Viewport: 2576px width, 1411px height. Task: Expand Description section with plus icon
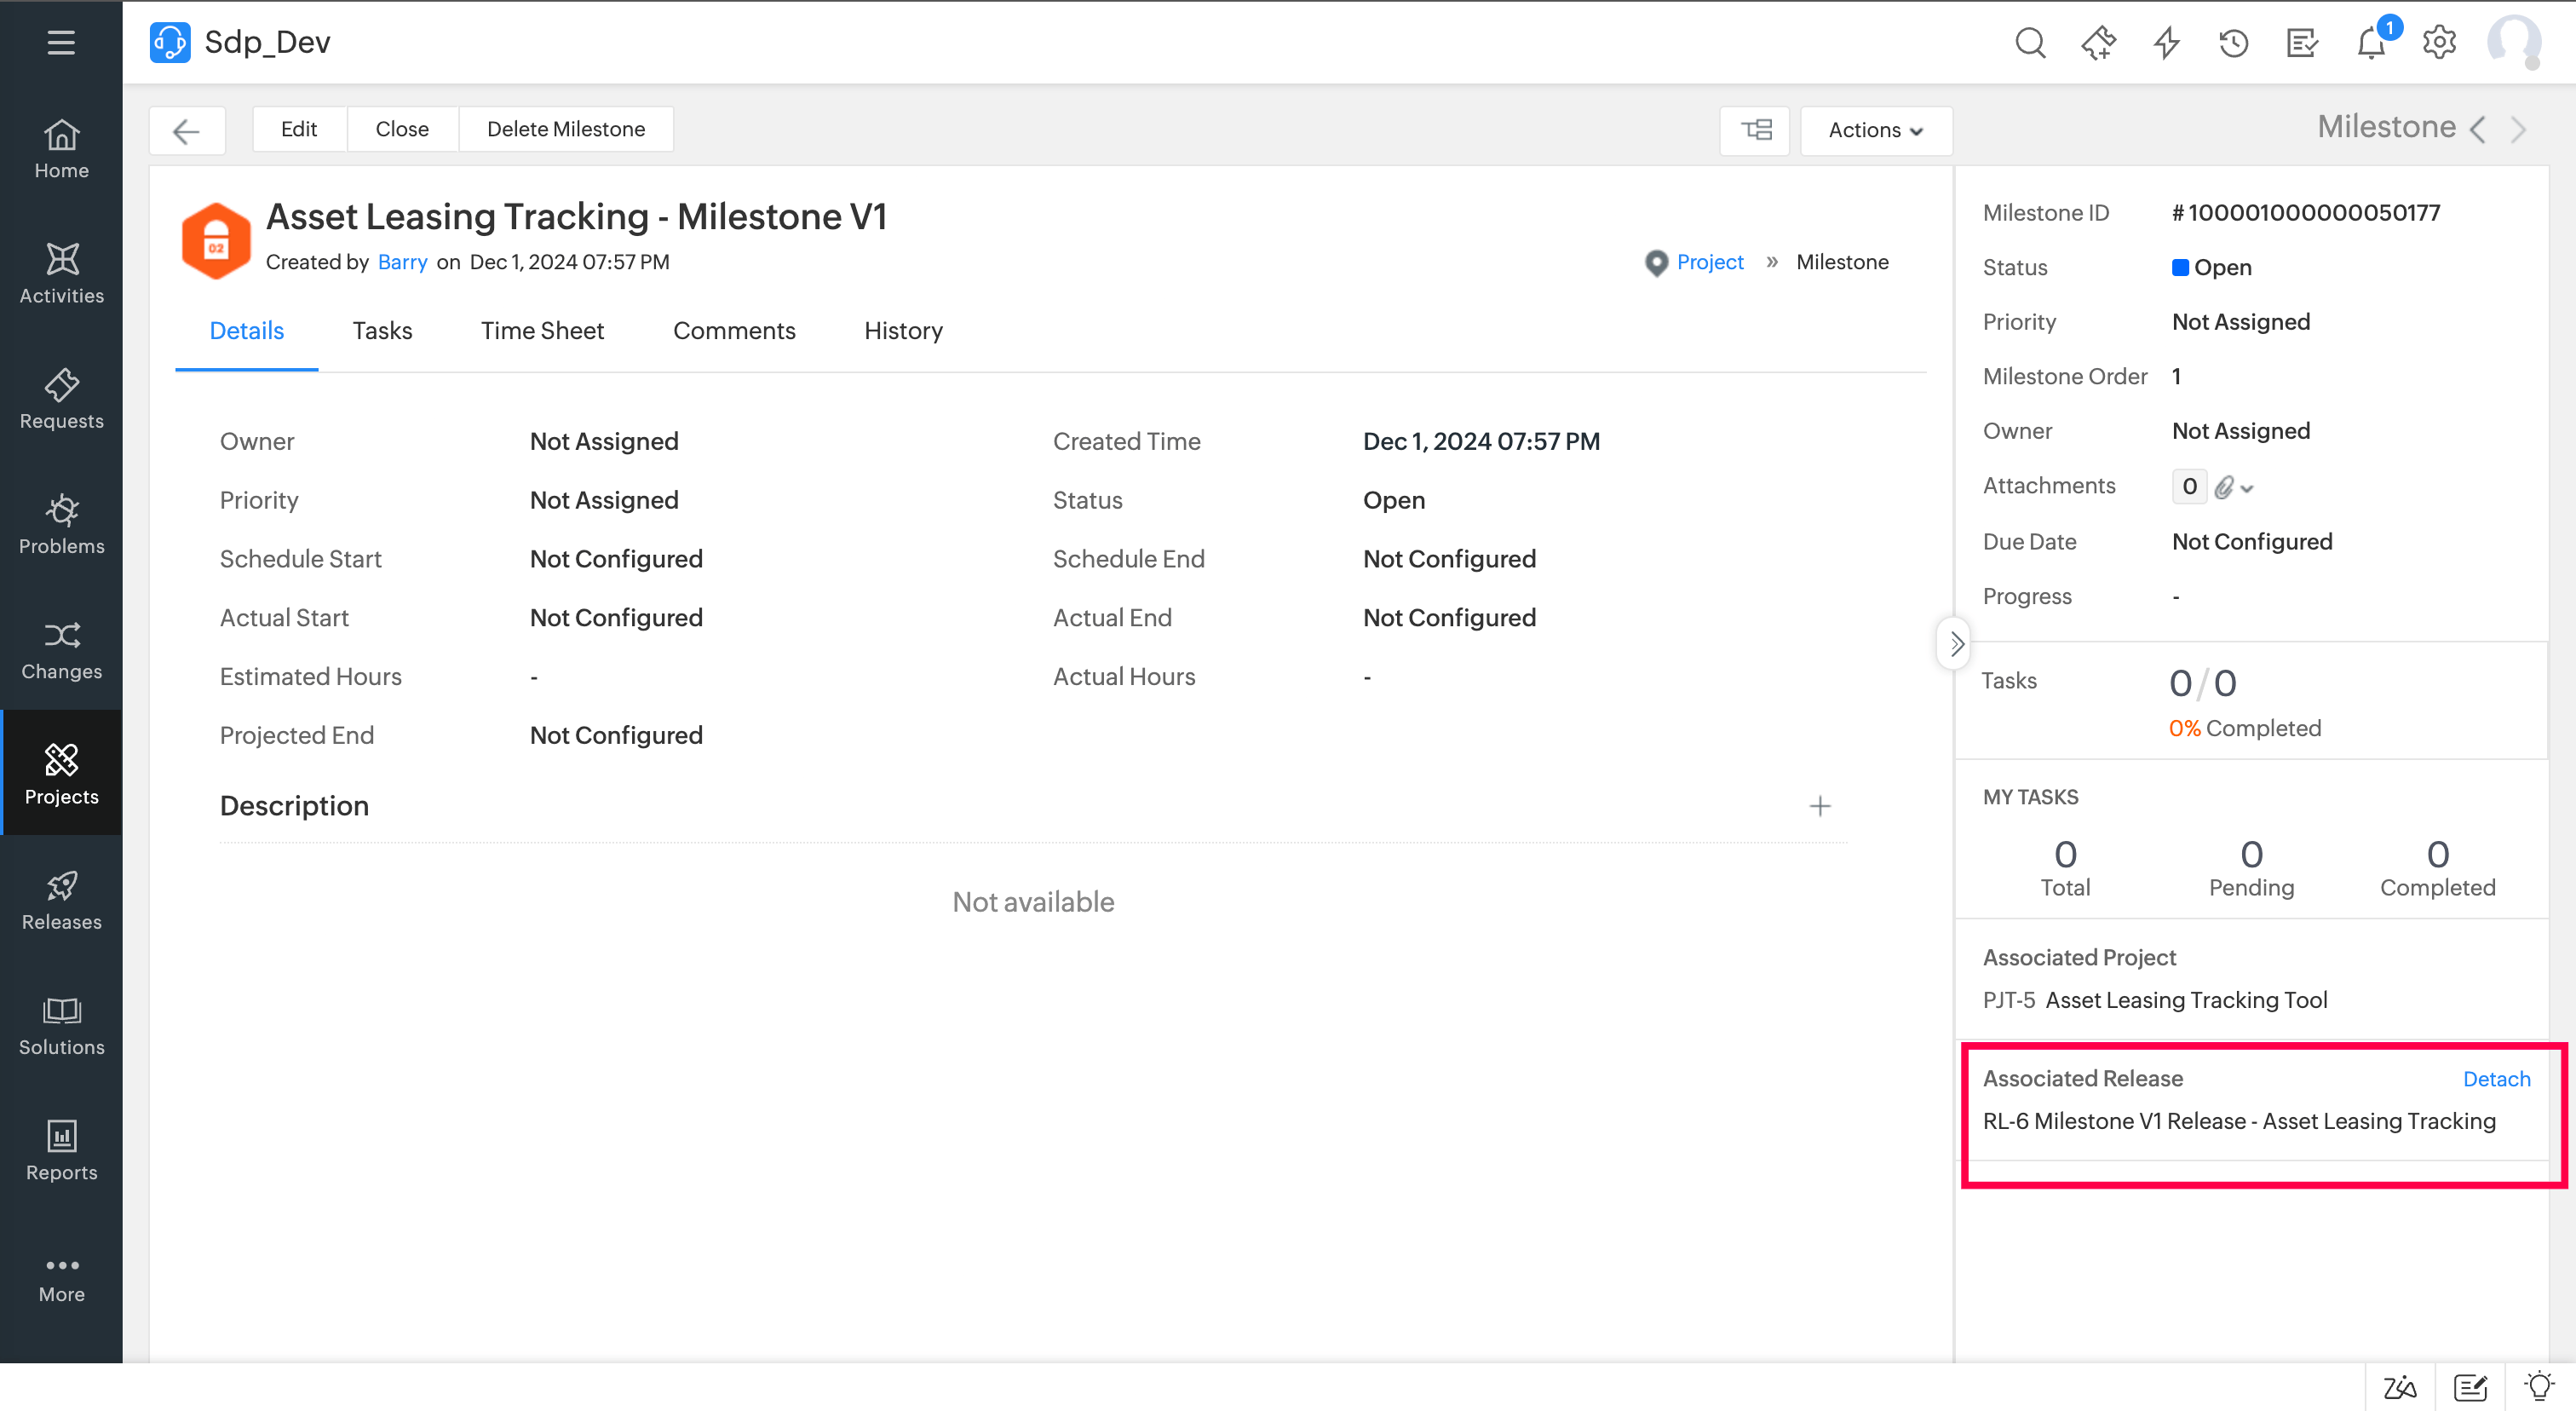tap(1819, 806)
